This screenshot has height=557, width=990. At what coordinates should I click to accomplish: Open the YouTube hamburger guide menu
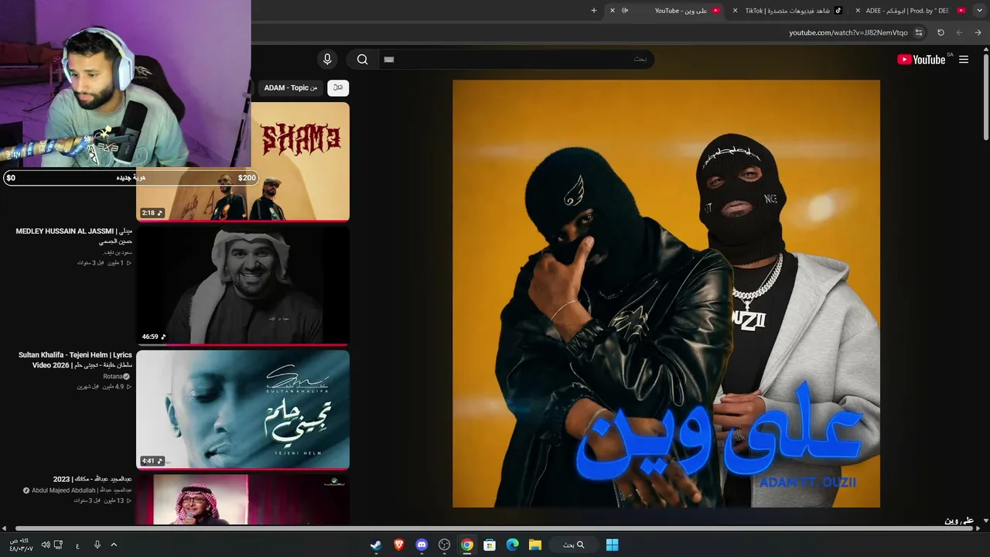[964, 60]
